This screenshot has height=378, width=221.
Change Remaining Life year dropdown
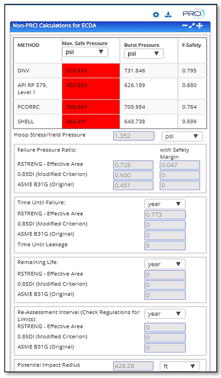pyautogui.click(x=165, y=264)
